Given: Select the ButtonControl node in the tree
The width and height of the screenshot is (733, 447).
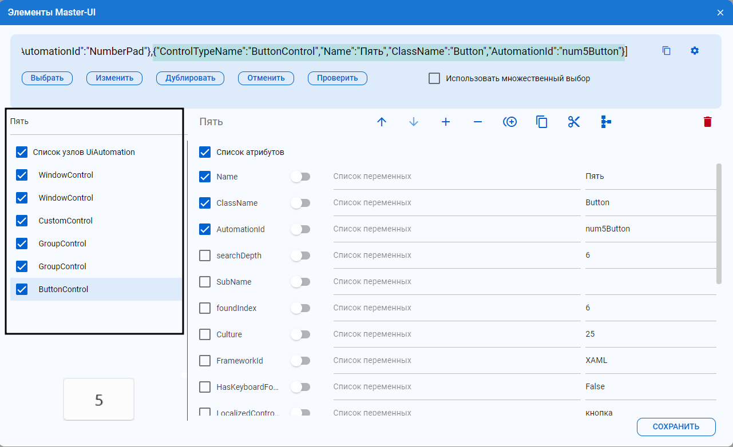Looking at the screenshot, I should 64,289.
